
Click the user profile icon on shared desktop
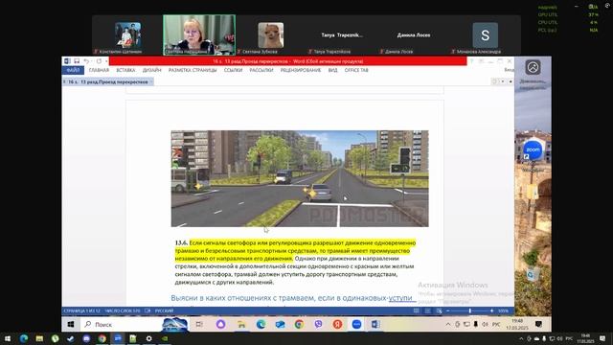[x=533, y=67]
